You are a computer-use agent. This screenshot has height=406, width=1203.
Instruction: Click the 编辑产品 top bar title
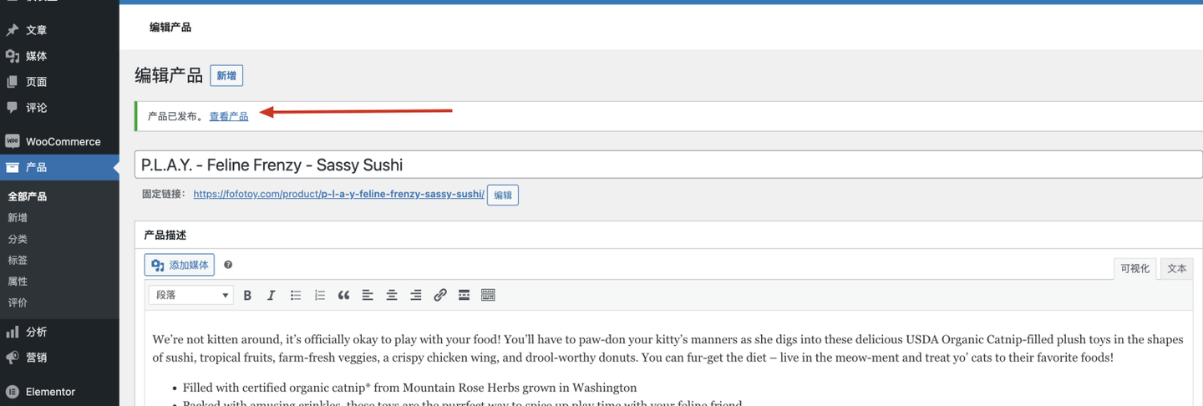(170, 28)
